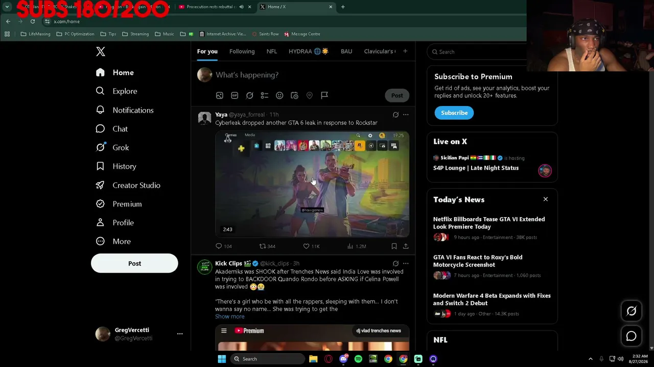The image size is (654, 367).
Task: Play the GTA 6 leak video thumbnail
Action: coord(312,184)
